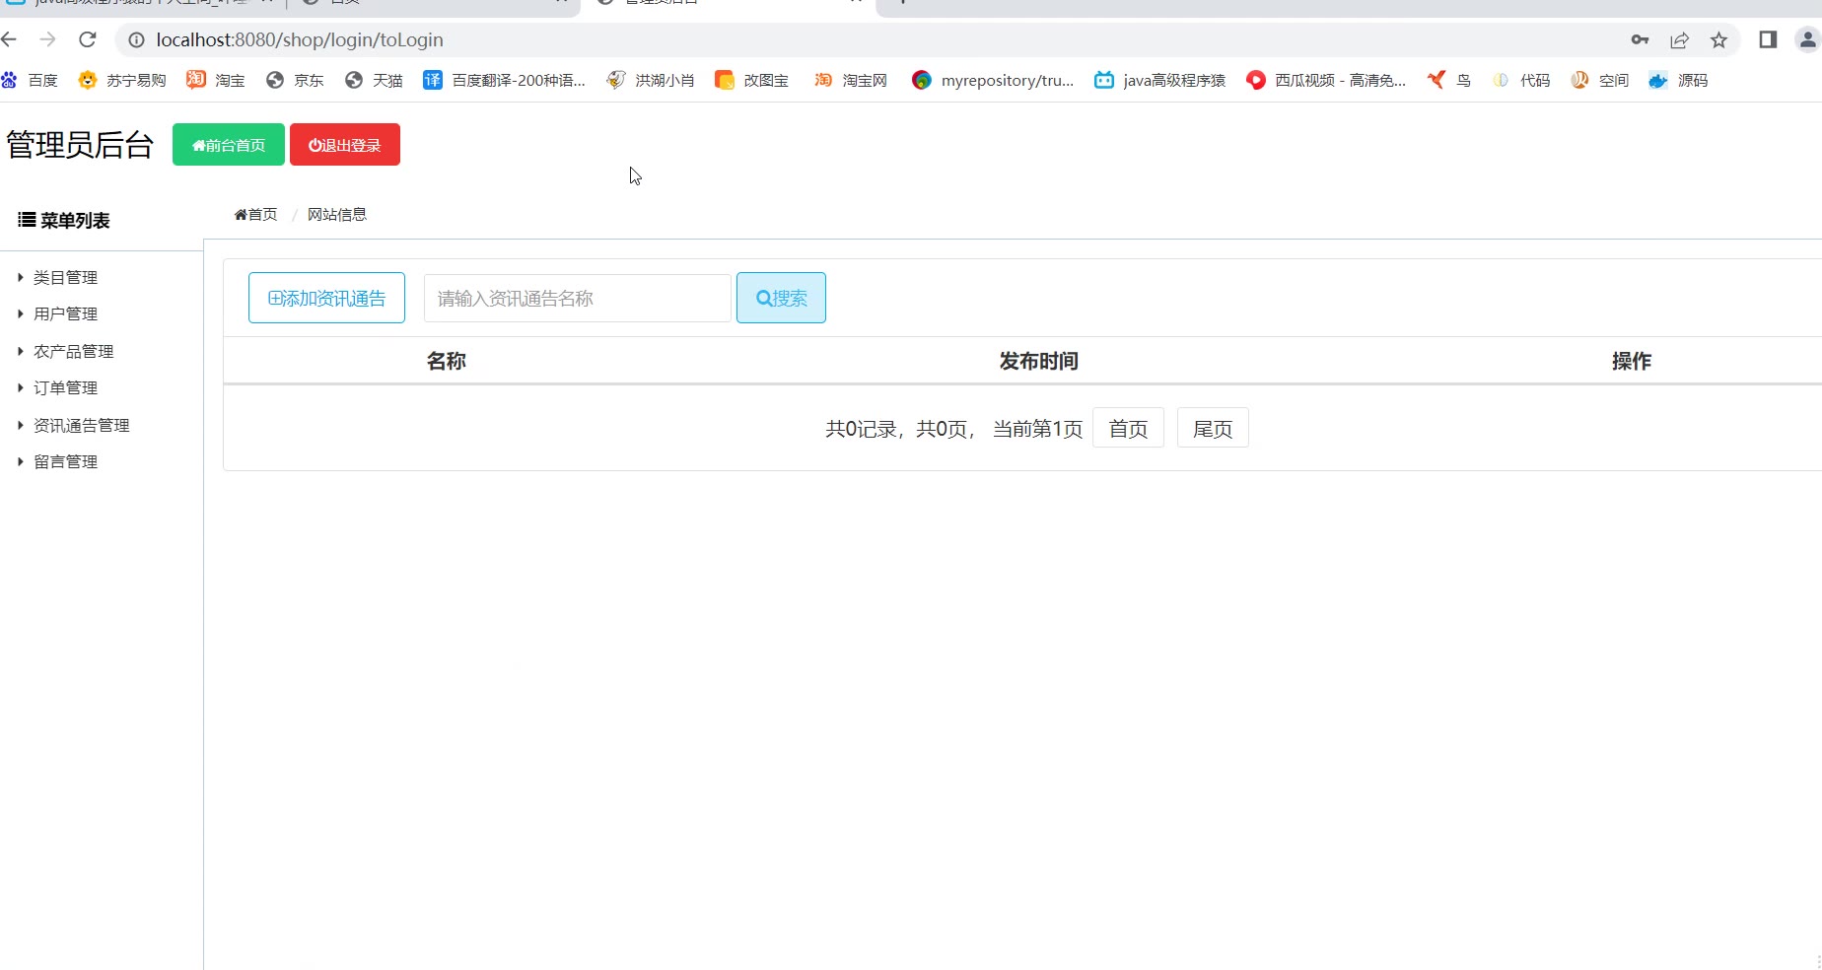Viewport: 1822px width, 970px height.
Task: Expand 类目管理 menu
Action: coord(65,278)
